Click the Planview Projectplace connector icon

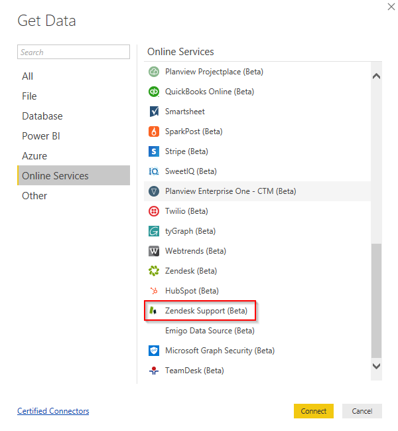tap(154, 72)
